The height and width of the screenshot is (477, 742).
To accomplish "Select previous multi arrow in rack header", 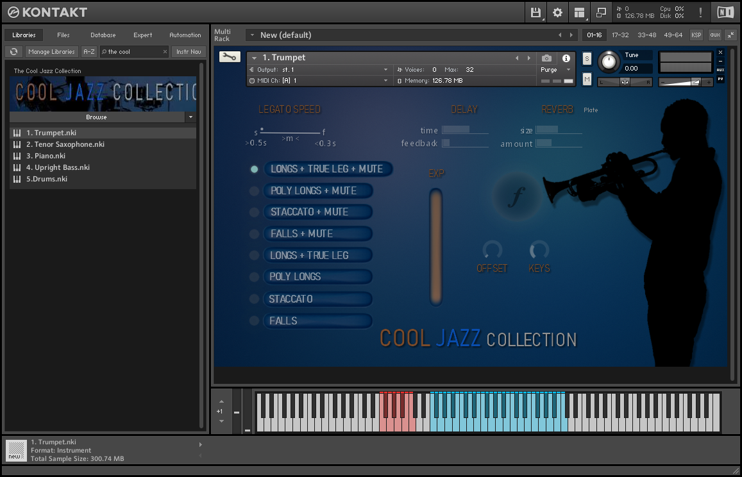I will [560, 35].
